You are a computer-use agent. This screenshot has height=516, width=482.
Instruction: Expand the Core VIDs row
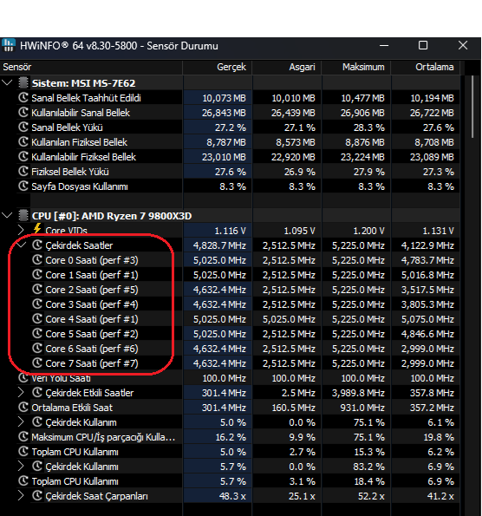pyautogui.click(x=21, y=230)
